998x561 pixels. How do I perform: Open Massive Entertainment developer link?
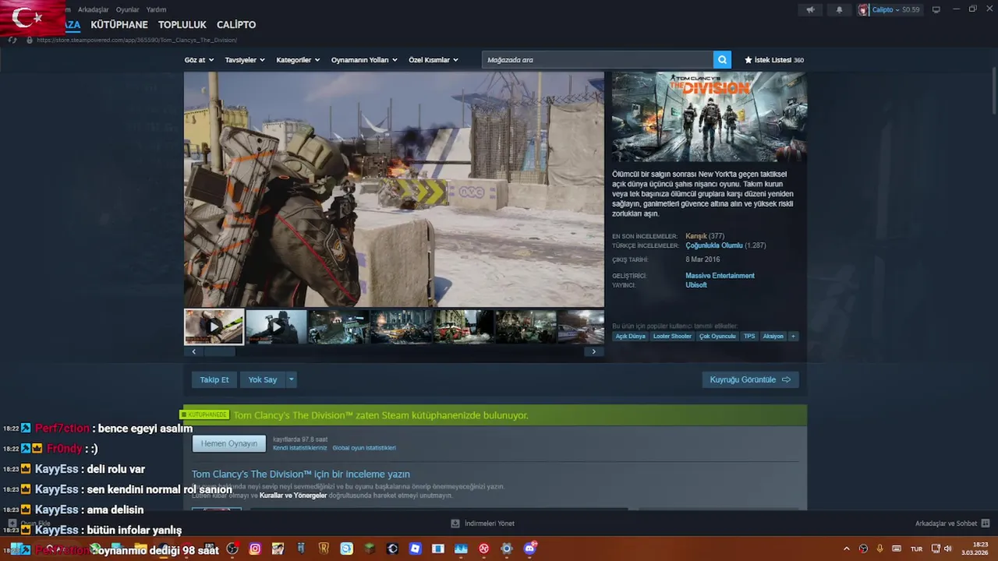pos(720,276)
